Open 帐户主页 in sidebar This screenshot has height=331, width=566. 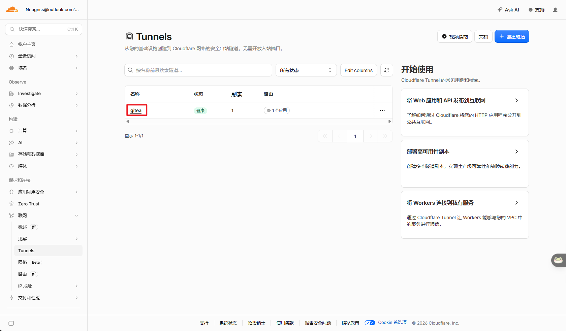coord(44,44)
